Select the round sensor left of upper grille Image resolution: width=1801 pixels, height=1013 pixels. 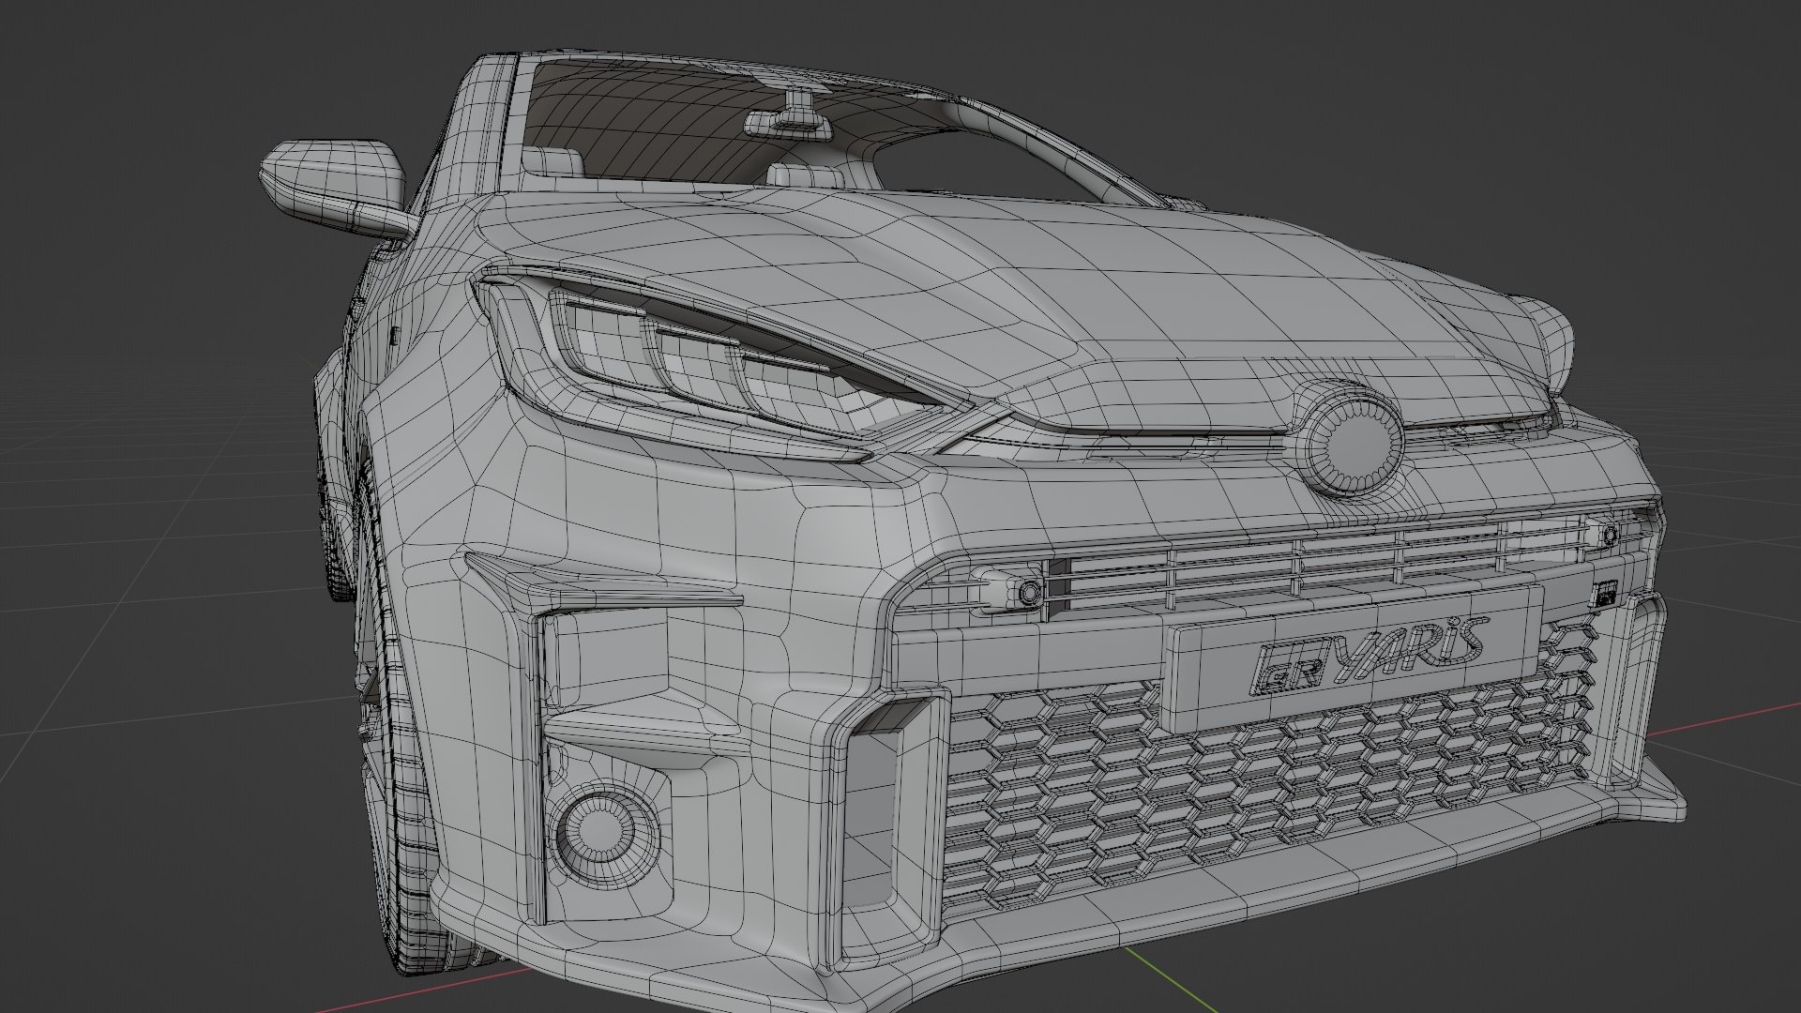[1031, 592]
